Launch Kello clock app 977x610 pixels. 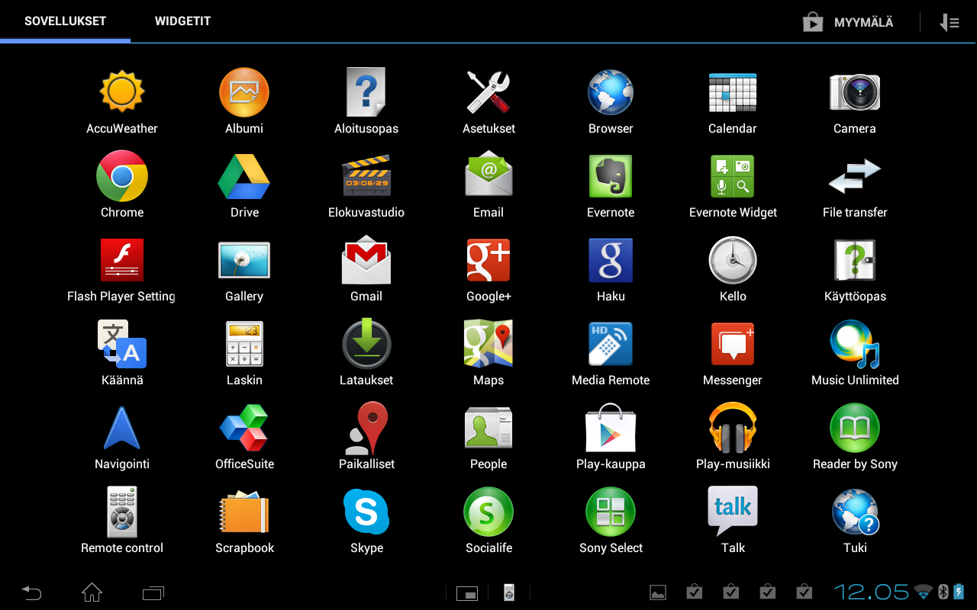click(733, 260)
